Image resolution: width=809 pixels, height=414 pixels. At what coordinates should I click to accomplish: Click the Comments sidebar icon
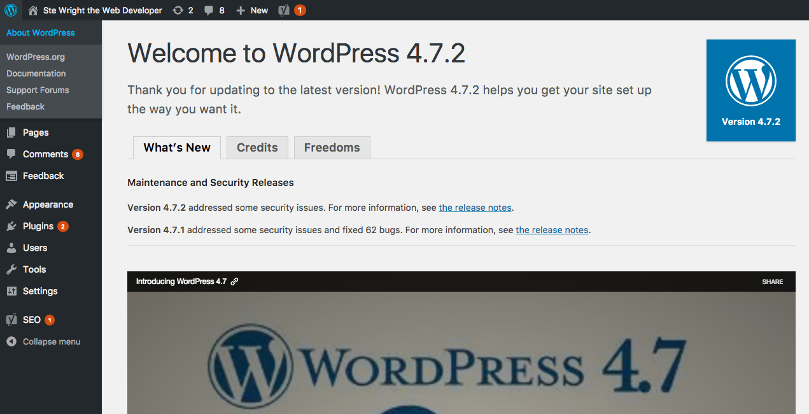click(11, 154)
